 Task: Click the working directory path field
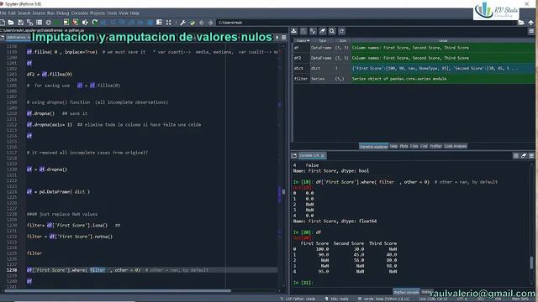[x=366, y=23]
